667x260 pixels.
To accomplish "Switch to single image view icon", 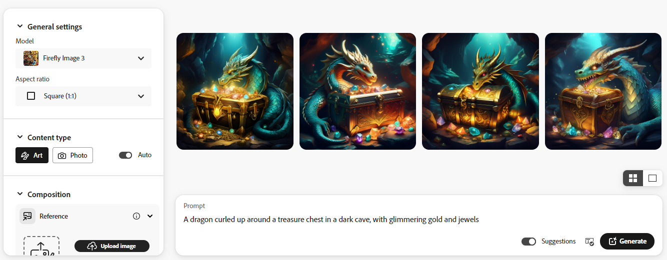I will (x=652, y=178).
